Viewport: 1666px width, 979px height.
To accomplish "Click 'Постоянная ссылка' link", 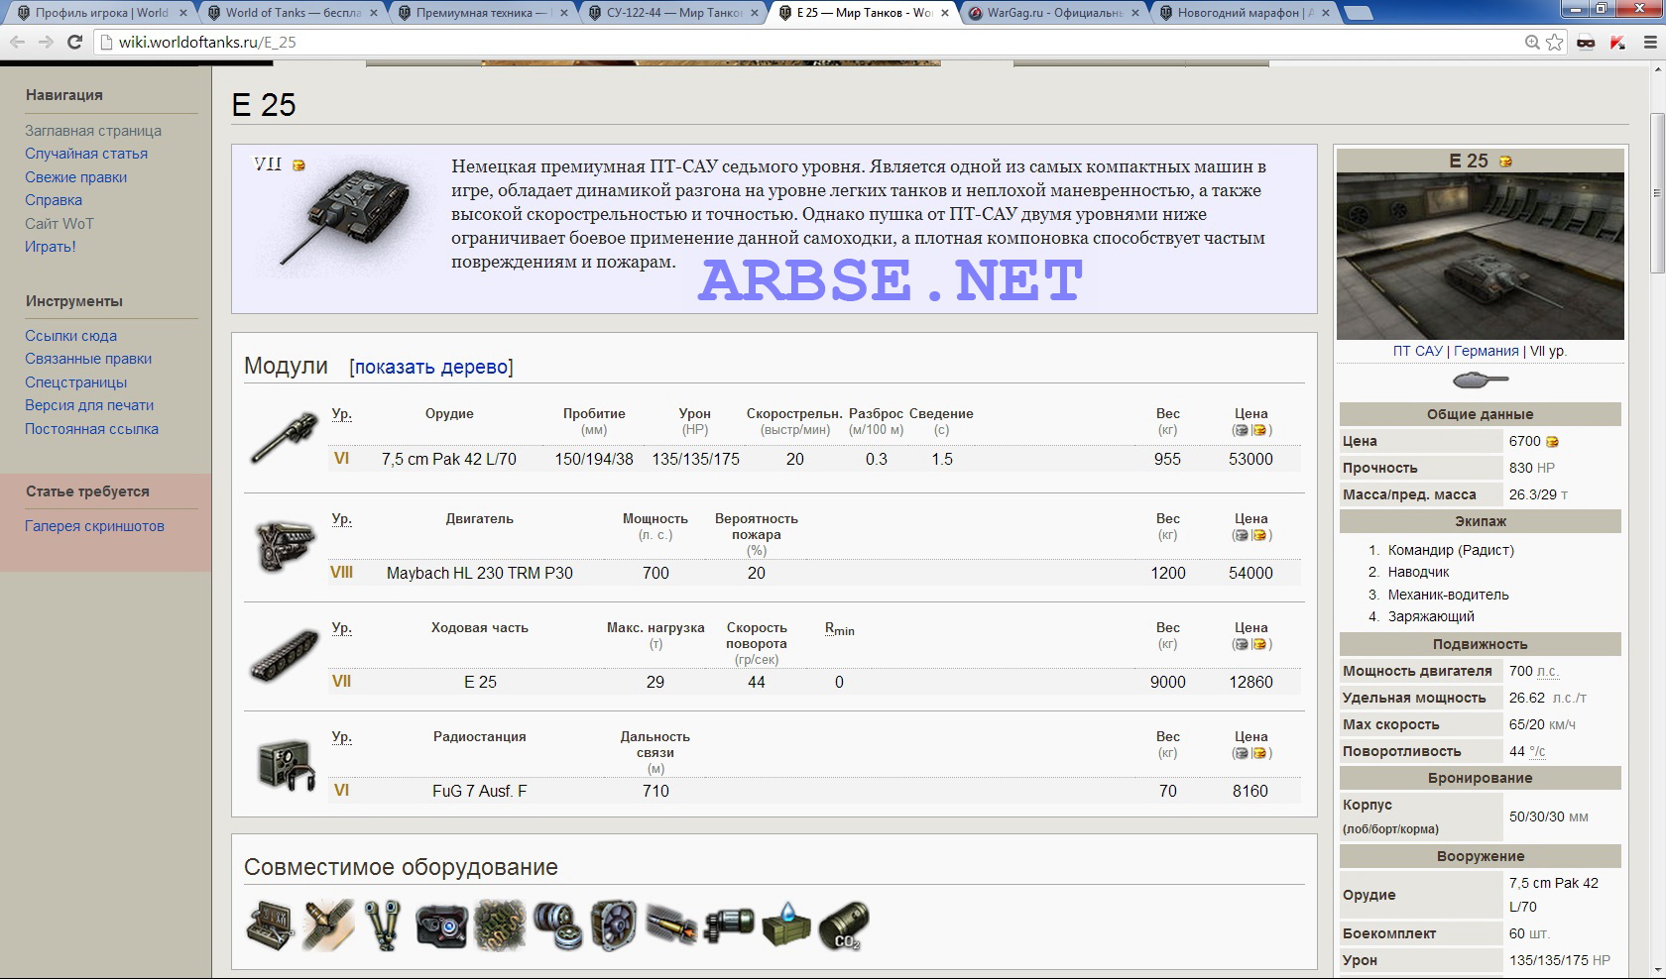I will [x=91, y=429].
